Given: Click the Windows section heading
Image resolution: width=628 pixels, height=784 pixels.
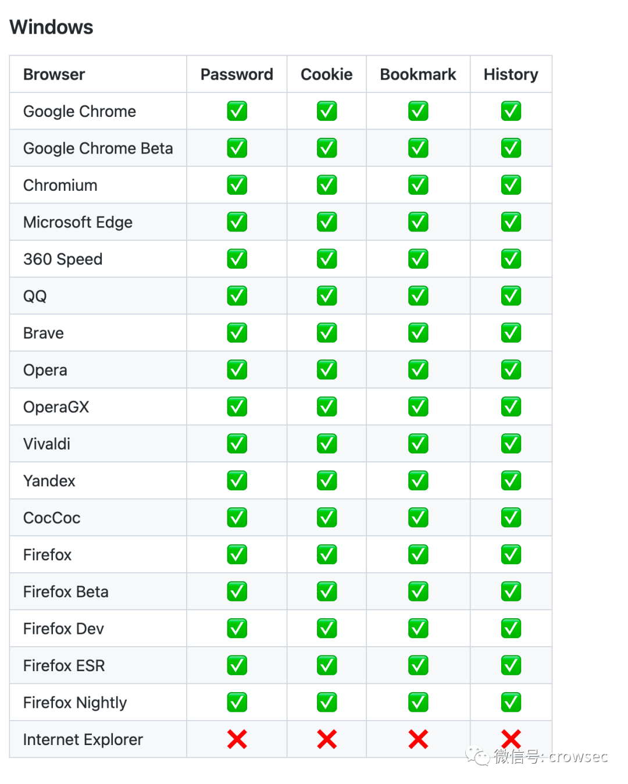Looking at the screenshot, I should (x=51, y=27).
